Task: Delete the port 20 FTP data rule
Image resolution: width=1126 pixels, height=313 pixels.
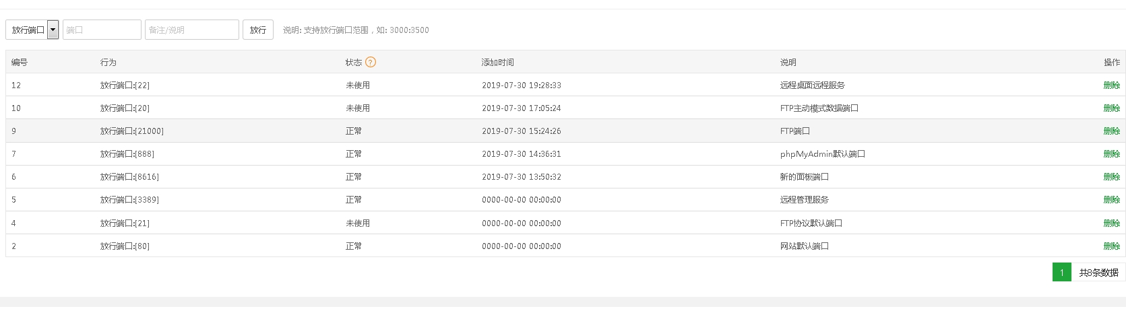Action: click(x=1111, y=108)
